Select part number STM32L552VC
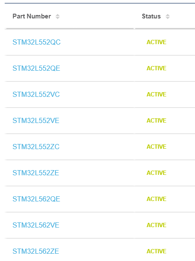195x261 pixels. (36, 94)
